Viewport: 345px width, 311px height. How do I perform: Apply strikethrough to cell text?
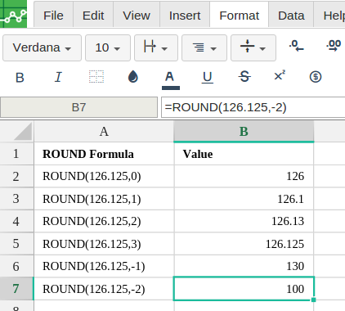244,77
